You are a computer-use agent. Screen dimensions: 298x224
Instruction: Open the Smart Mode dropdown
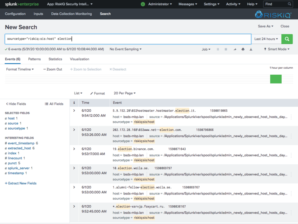pos(277,49)
